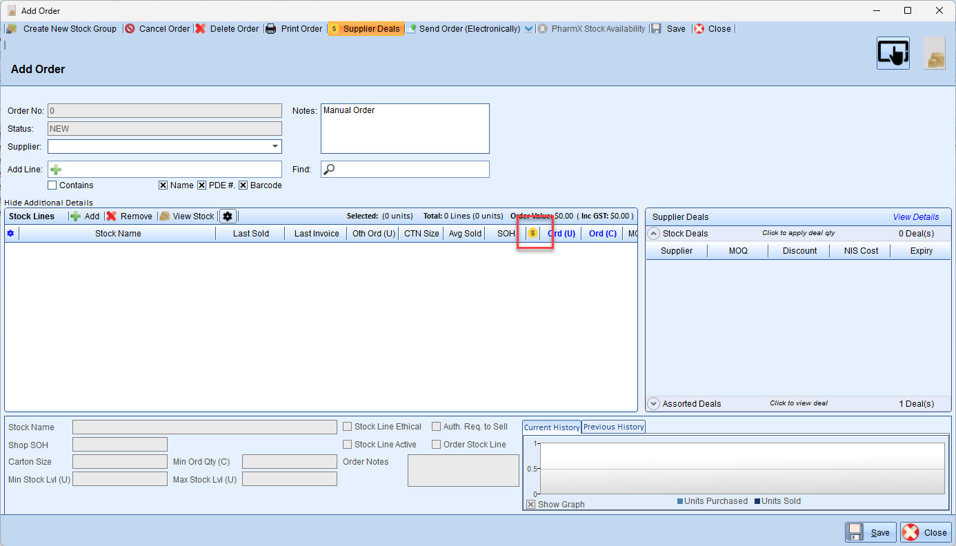The width and height of the screenshot is (956, 546).
Task: Click into the Find search field
Action: coord(410,170)
